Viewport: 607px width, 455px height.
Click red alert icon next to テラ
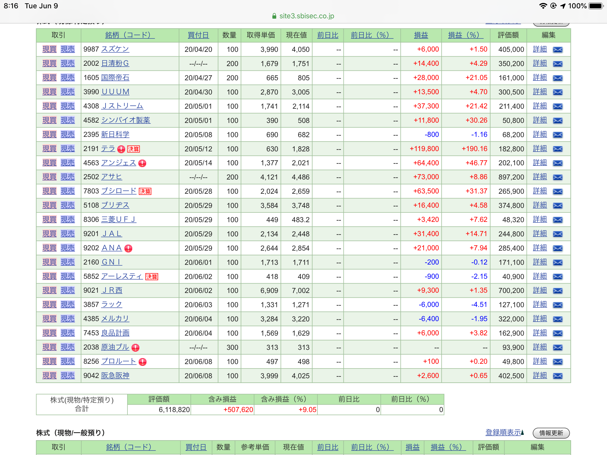pyautogui.click(x=121, y=149)
